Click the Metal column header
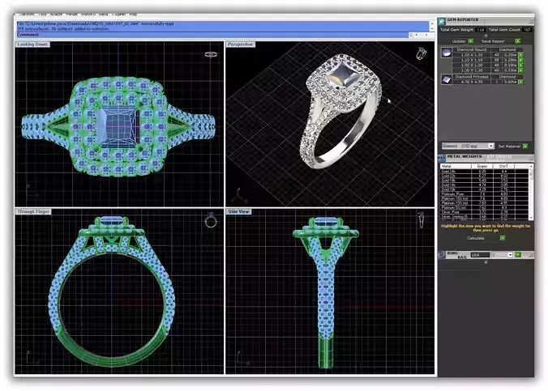The image size is (548, 391). point(456,167)
